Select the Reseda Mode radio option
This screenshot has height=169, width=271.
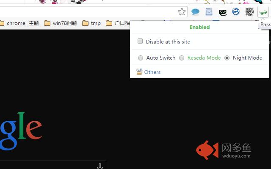point(182,58)
